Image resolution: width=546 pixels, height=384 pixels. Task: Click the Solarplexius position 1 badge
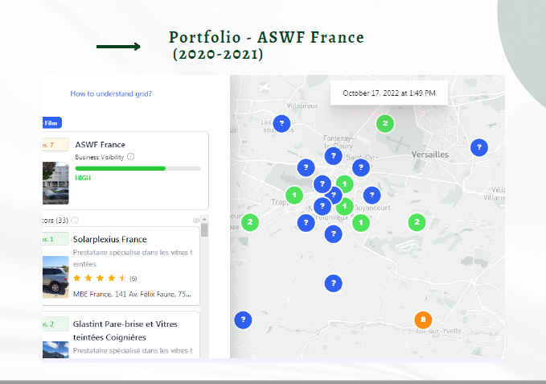click(x=55, y=239)
